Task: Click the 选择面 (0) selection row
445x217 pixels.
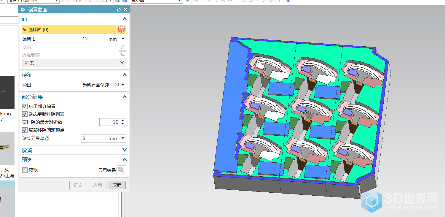Action: (69, 29)
